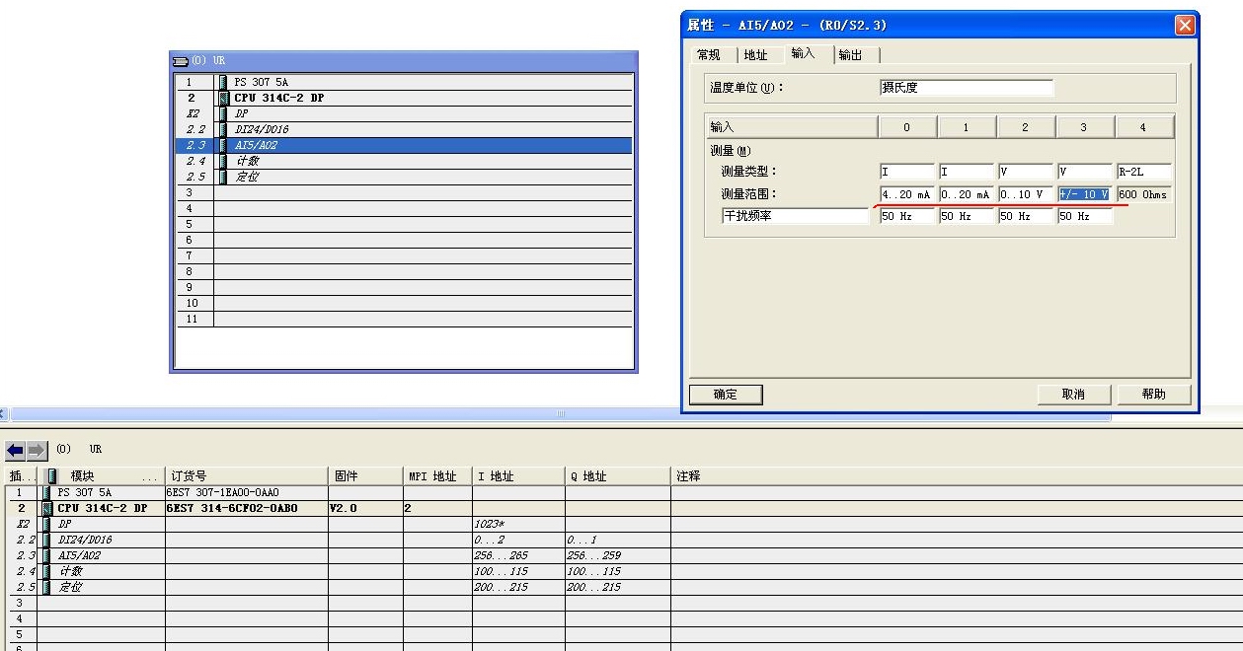Click the I 地址 column header
The image size is (1243, 651).
click(518, 475)
